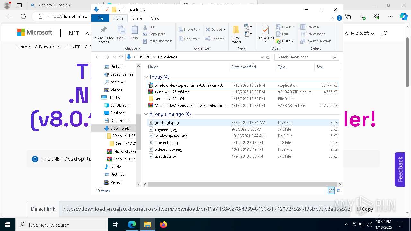Open Task View in taskbar
Viewport: 411px width, 231px height.
(116, 225)
